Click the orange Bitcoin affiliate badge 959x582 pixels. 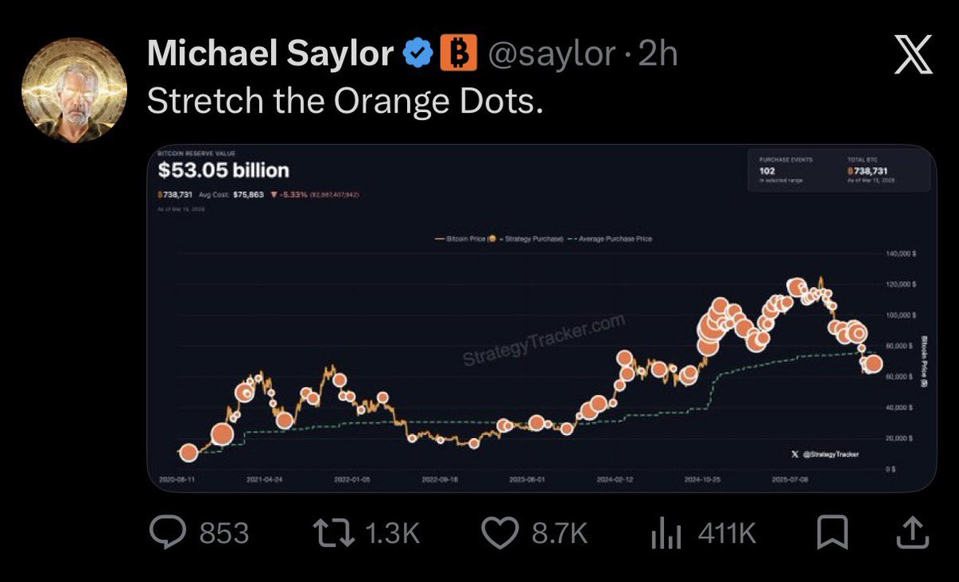coord(458,54)
